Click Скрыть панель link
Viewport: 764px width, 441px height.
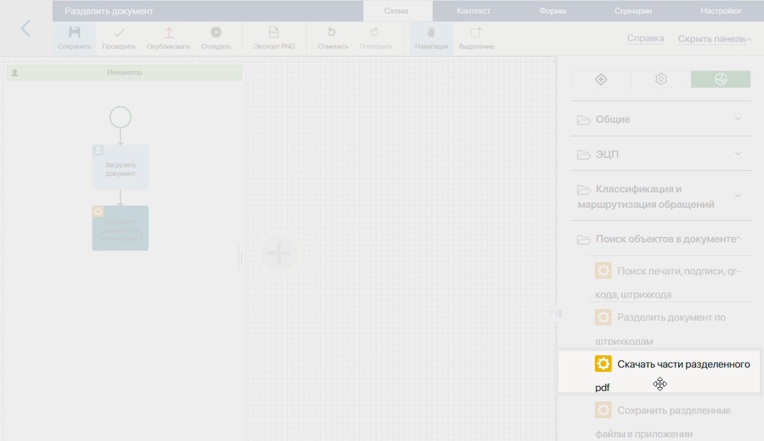pyautogui.click(x=712, y=39)
